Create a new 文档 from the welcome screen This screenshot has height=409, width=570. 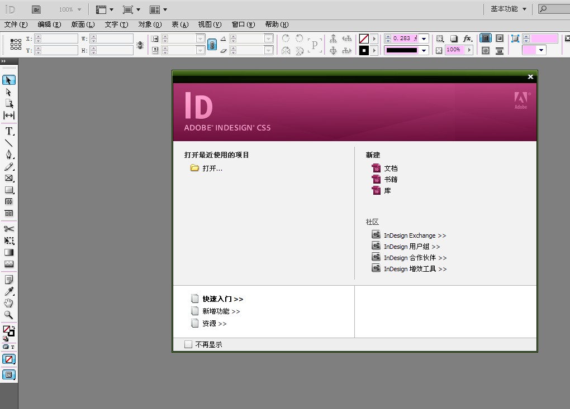[x=391, y=169]
